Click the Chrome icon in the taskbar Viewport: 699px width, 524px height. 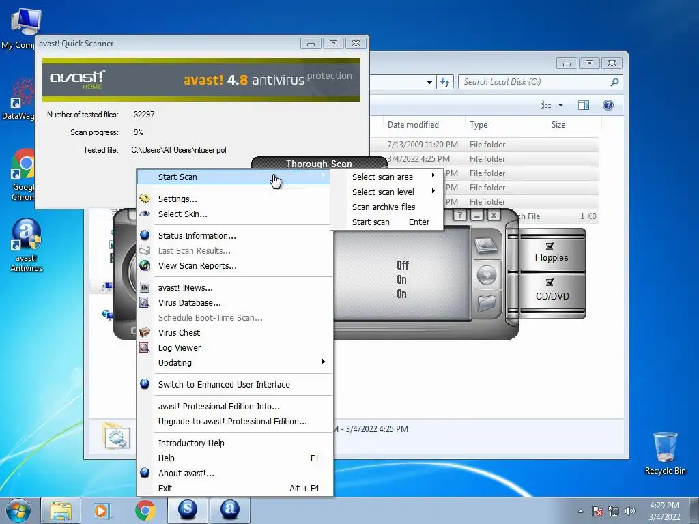point(145,510)
